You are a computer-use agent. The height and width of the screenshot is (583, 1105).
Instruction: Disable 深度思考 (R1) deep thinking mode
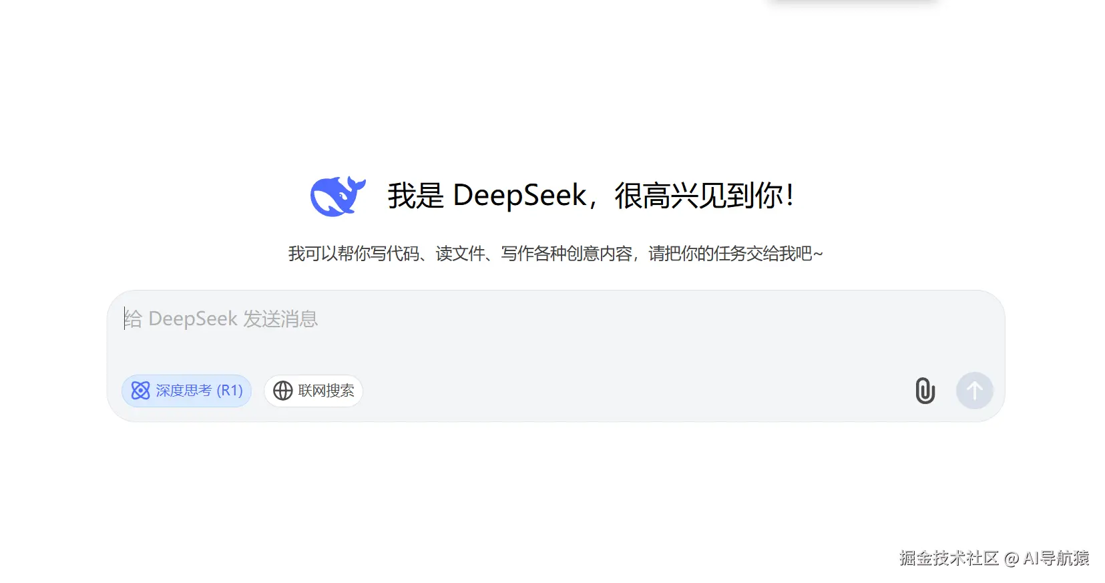pyautogui.click(x=186, y=391)
